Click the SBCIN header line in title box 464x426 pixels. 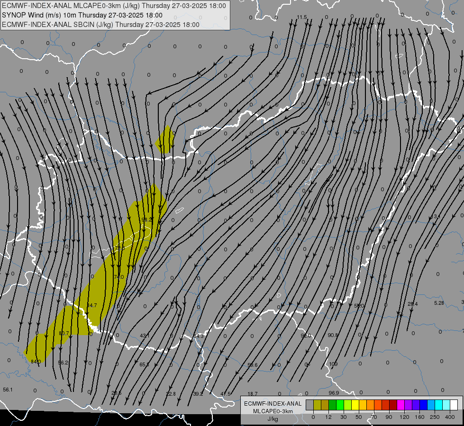pos(100,25)
